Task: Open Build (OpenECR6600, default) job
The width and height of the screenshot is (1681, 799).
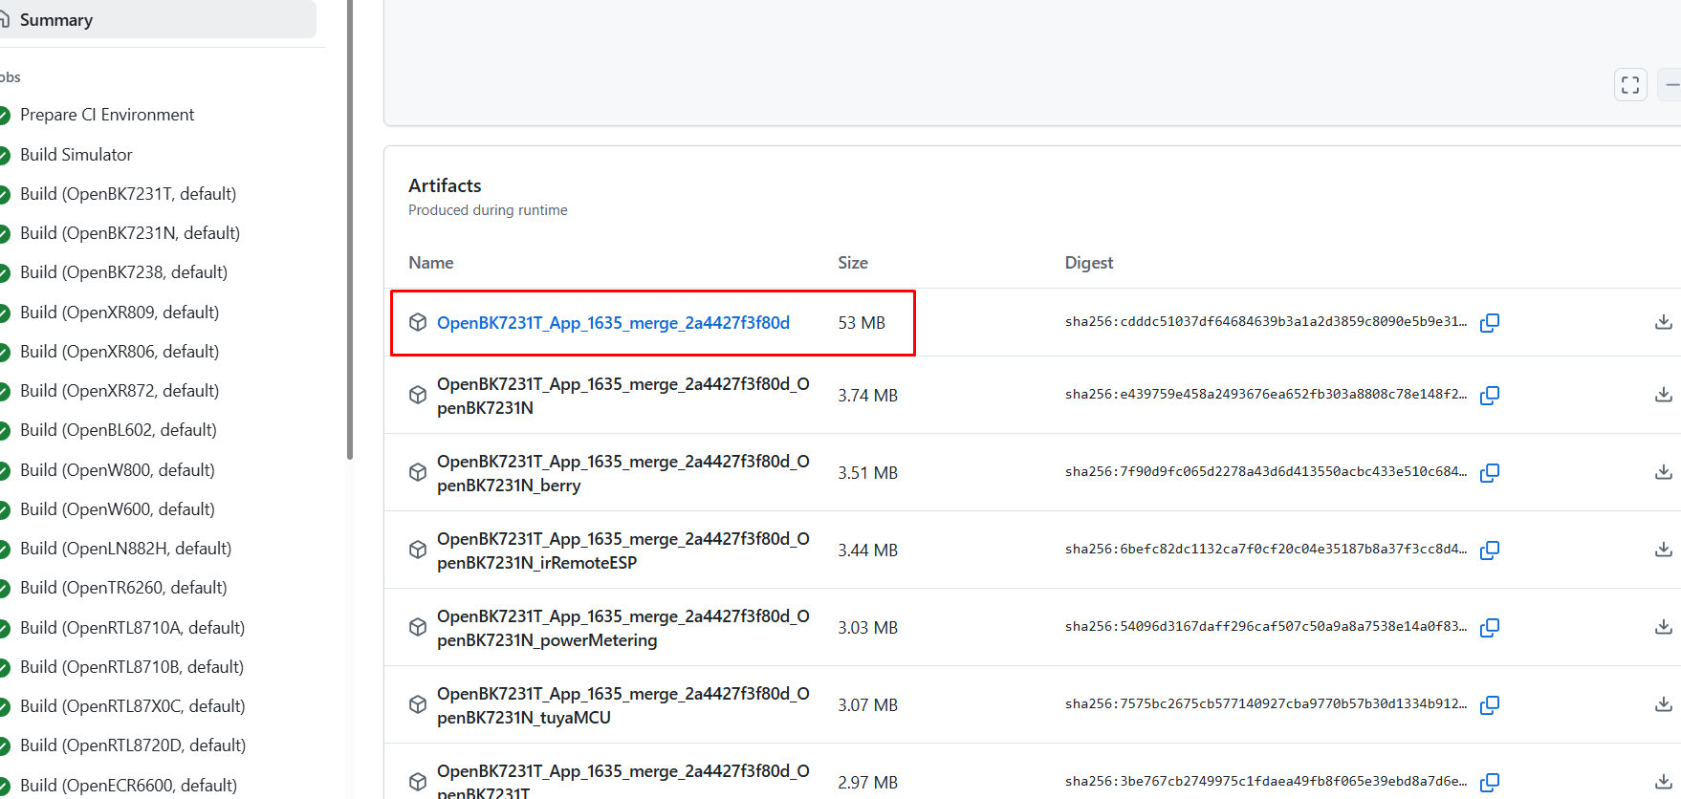Action: tap(129, 786)
